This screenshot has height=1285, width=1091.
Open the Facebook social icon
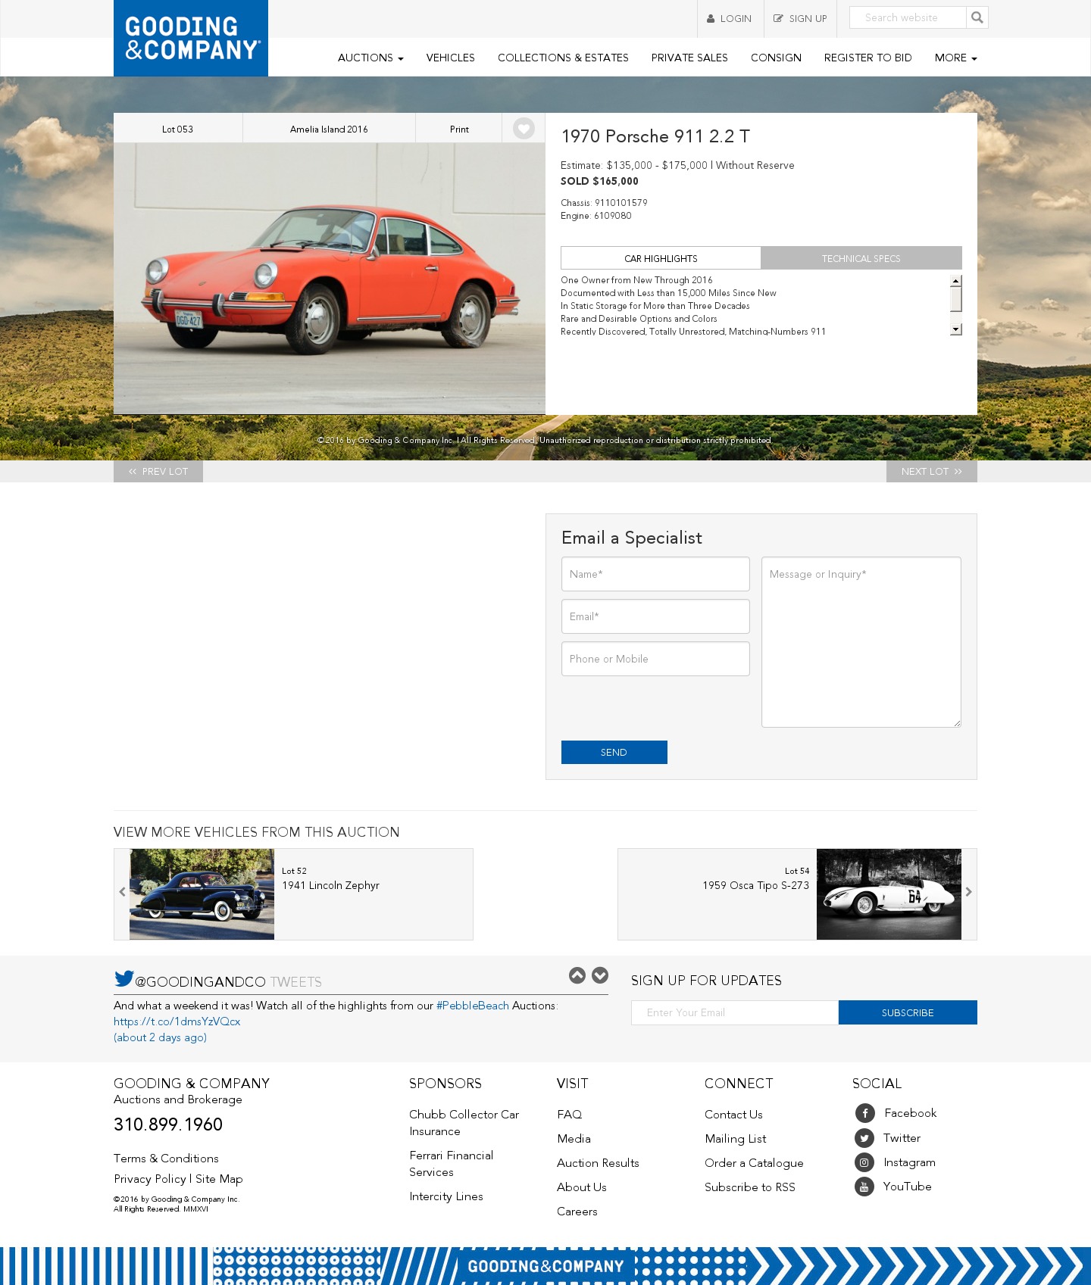click(x=864, y=1113)
